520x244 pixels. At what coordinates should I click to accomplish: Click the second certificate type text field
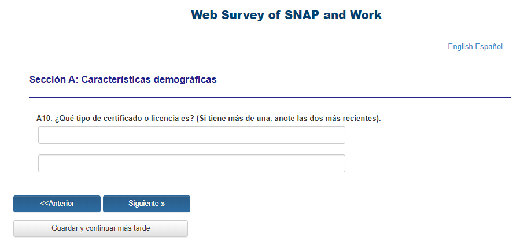tap(191, 163)
